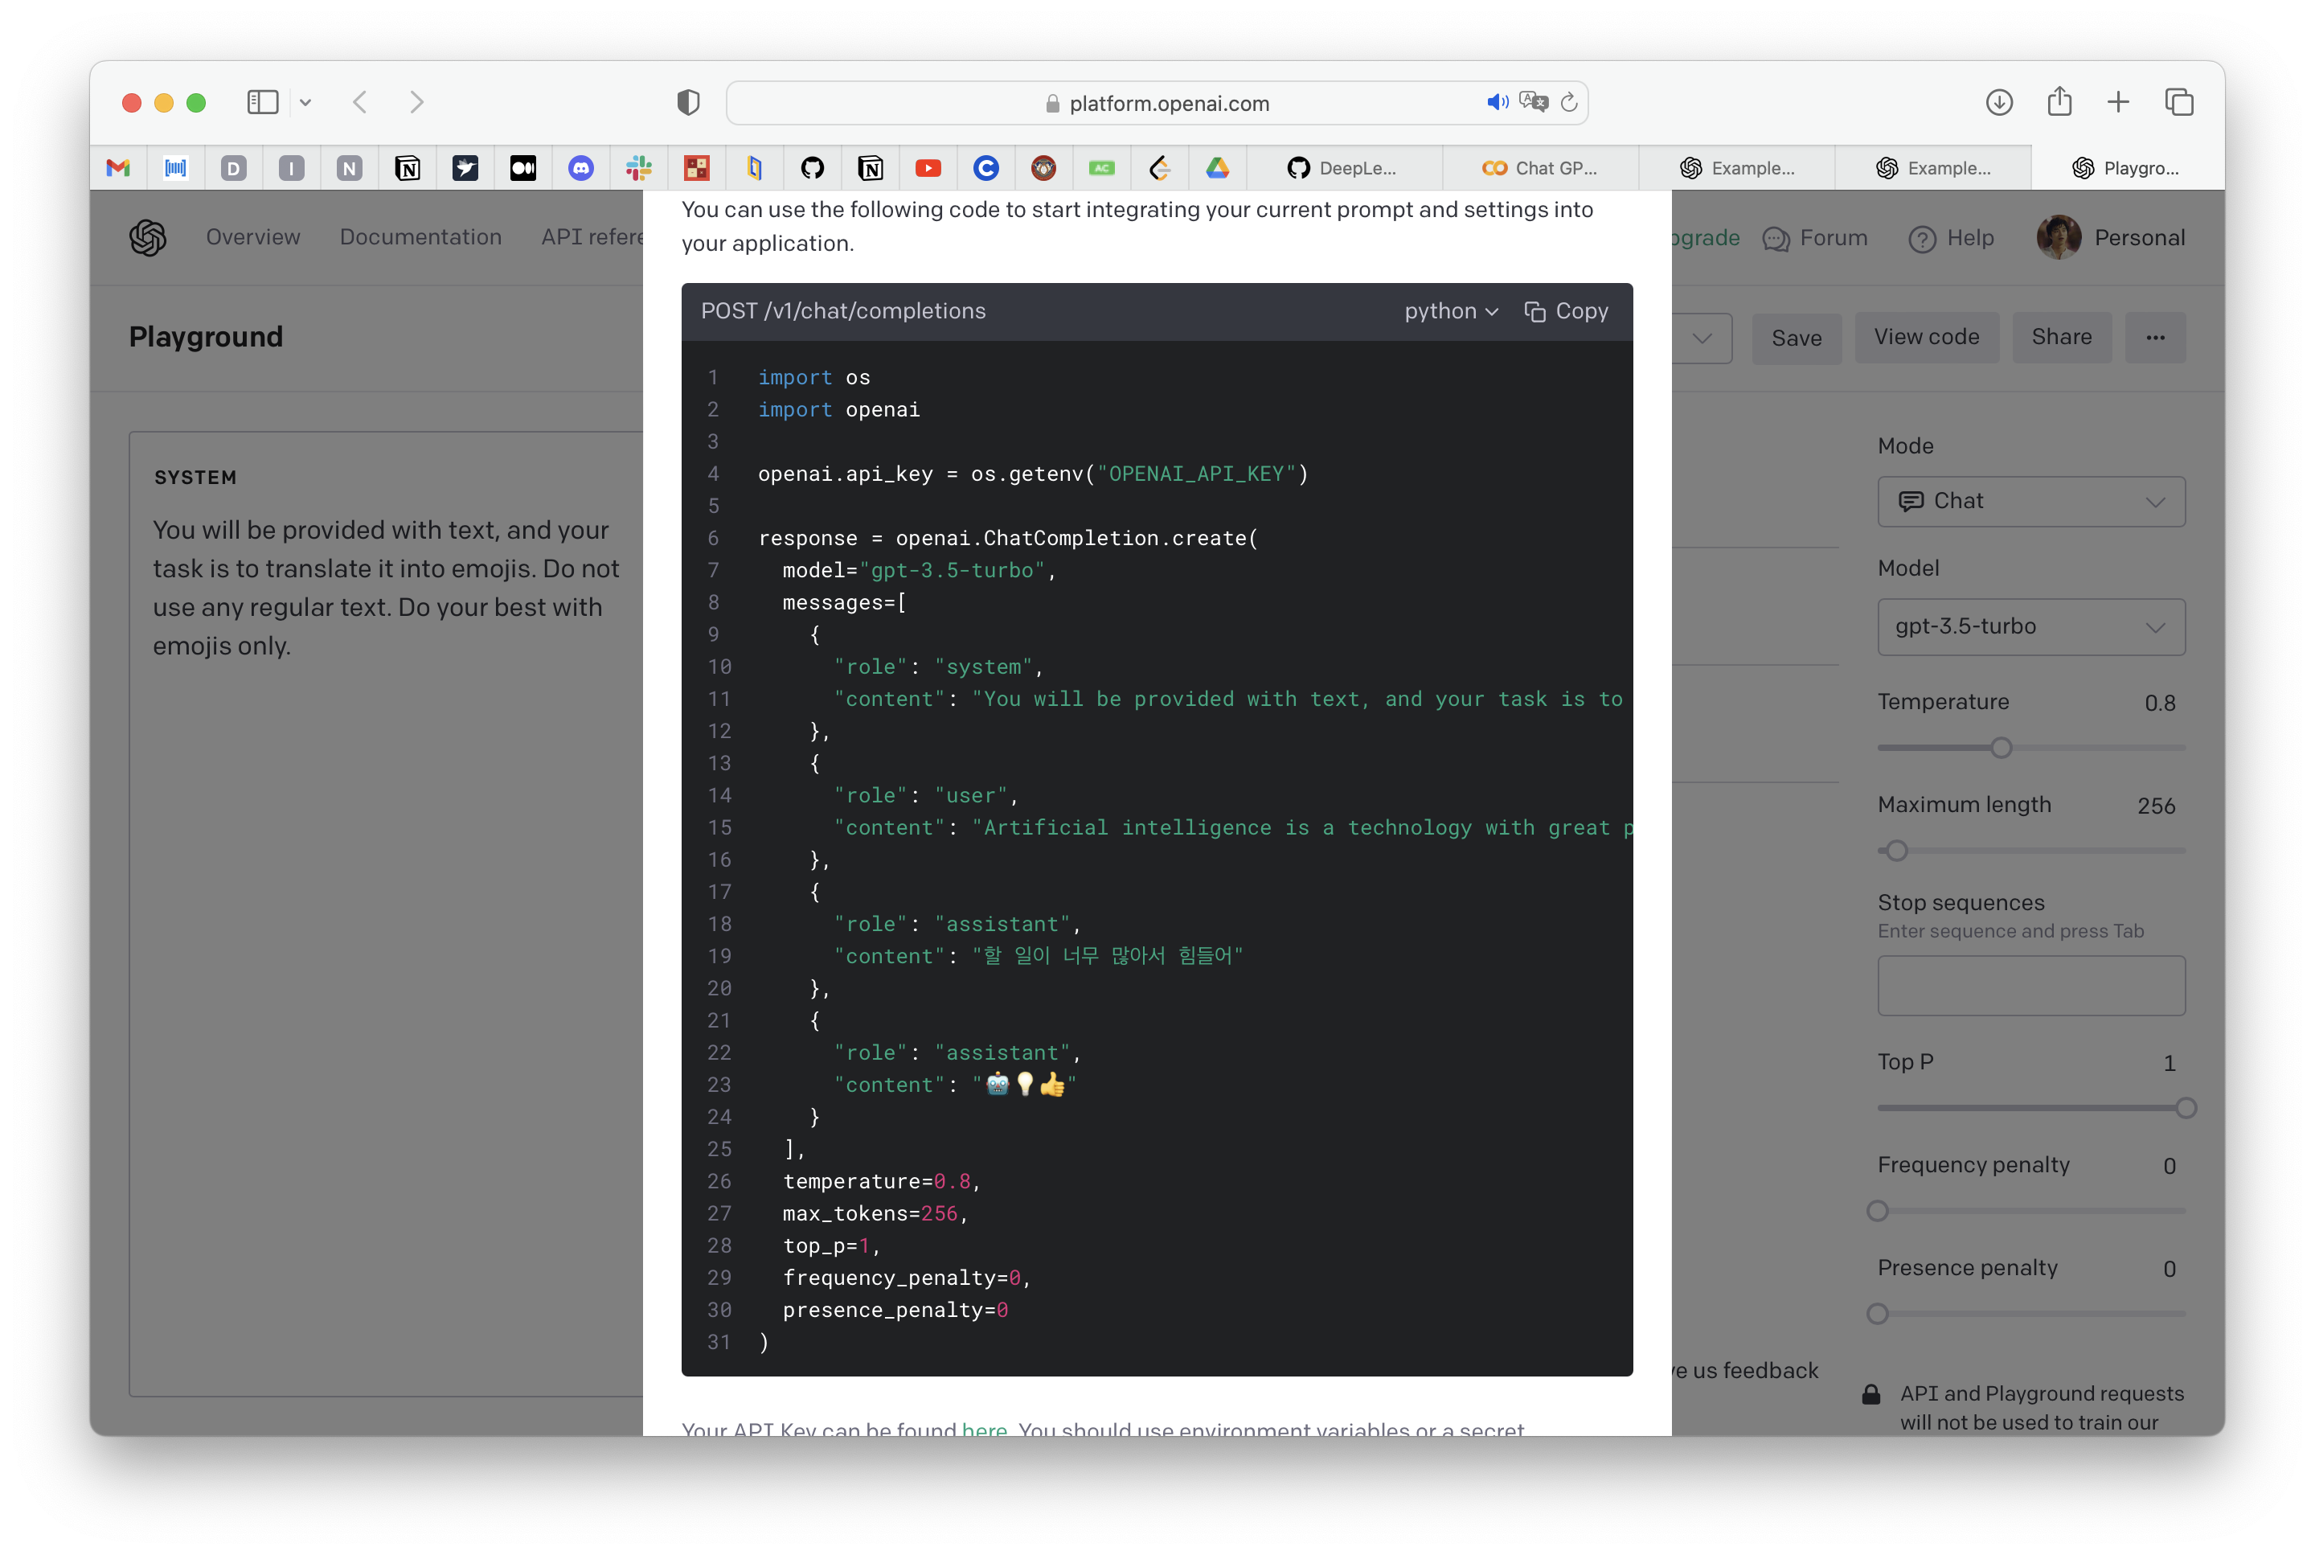Expand the gpt-3.5-turbo model dropdown
This screenshot has height=1555, width=2315.
[x=2030, y=627]
